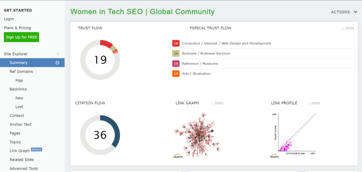Click the LINK PROFILE heading

tap(284, 103)
